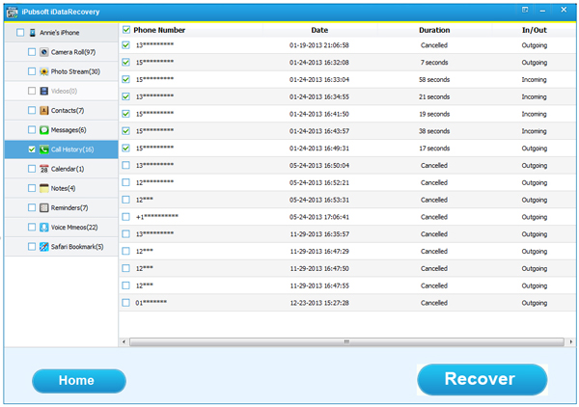Image resolution: width=579 pixels, height=407 pixels.
Task: Click the horizontal scrollbar's right arrow
Action: point(571,341)
